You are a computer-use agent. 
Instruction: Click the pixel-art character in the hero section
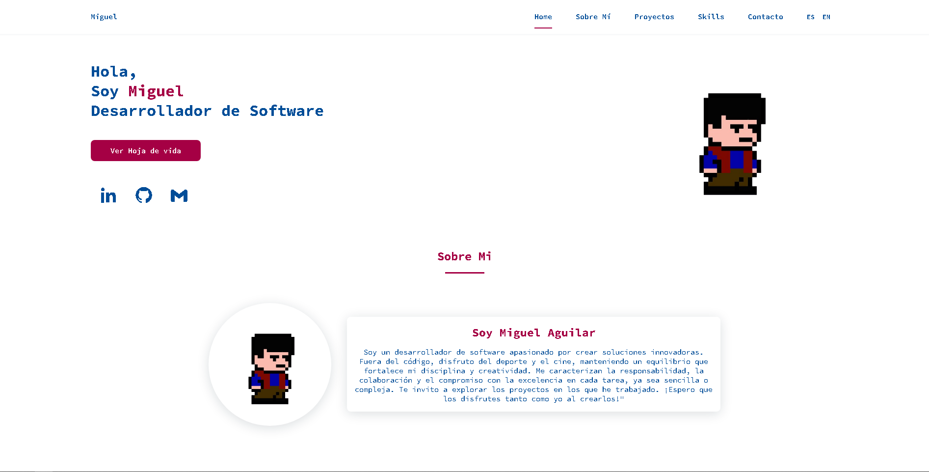(732, 144)
